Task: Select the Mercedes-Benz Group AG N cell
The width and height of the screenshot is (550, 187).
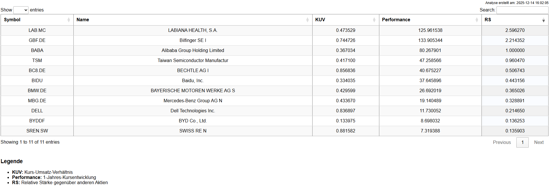Action: 193,101
